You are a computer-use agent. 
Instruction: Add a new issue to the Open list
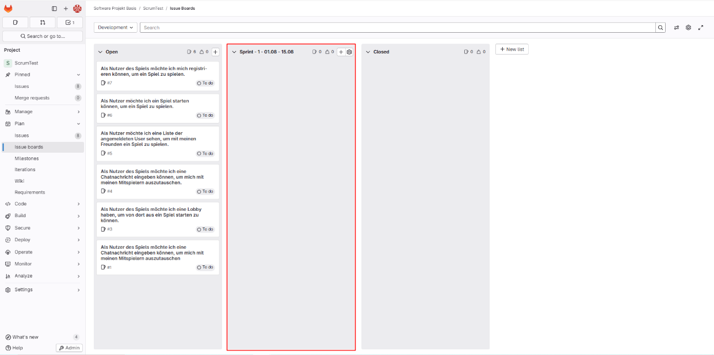point(215,52)
